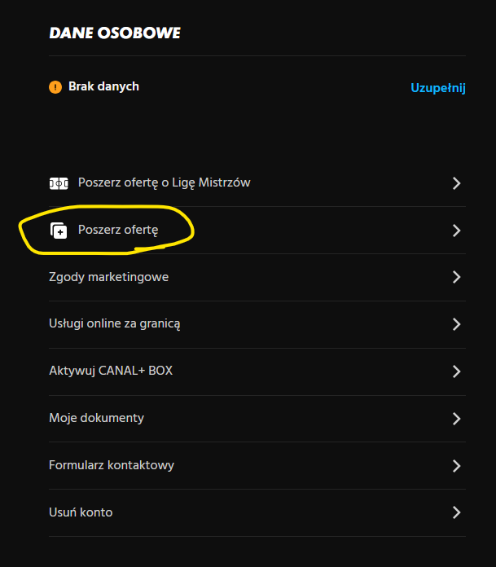Choose Usuń konto option
The image size is (496, 567).
click(x=81, y=512)
